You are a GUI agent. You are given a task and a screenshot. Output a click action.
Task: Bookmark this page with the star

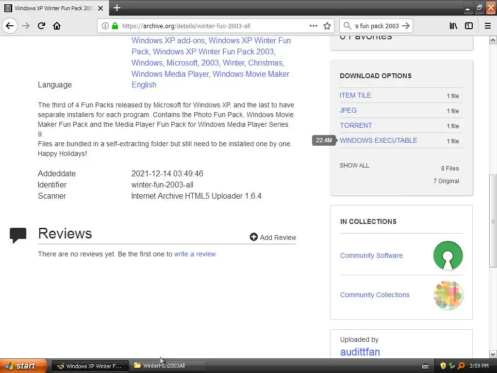click(x=327, y=26)
